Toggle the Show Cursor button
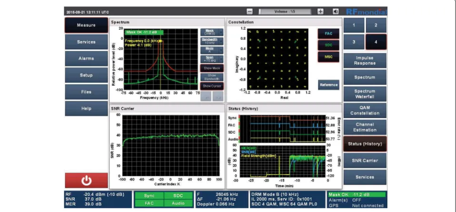 212,86
